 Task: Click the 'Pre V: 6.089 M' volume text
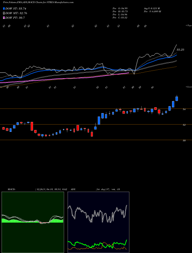(x=152, y=11)
